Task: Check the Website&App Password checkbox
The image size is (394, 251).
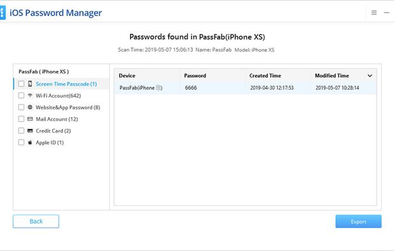Action: click(x=22, y=107)
